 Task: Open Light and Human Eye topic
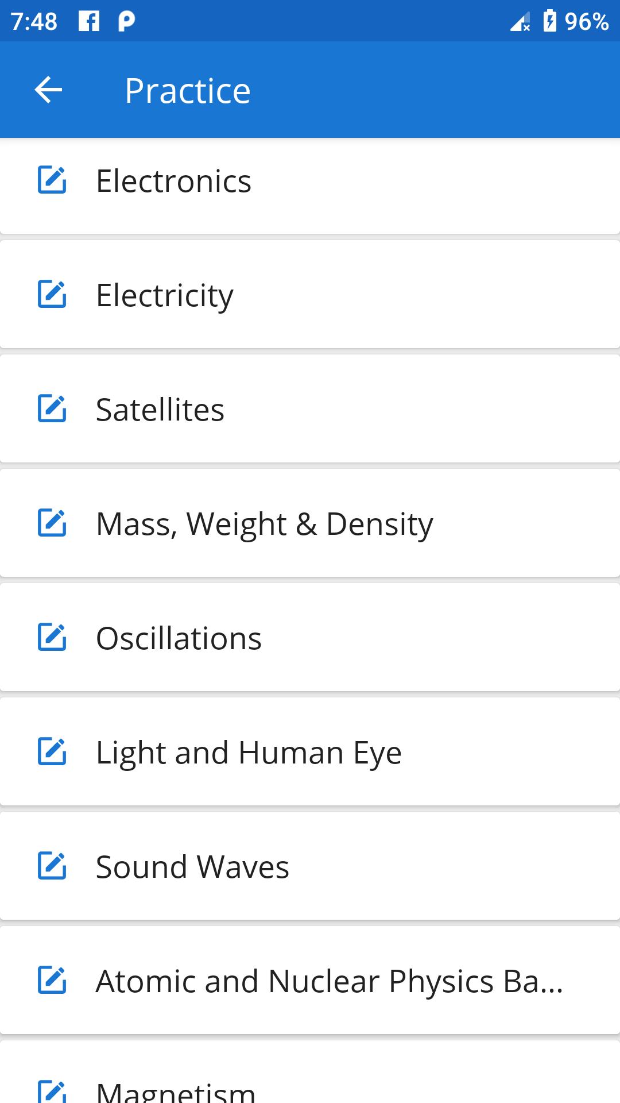[249, 753]
